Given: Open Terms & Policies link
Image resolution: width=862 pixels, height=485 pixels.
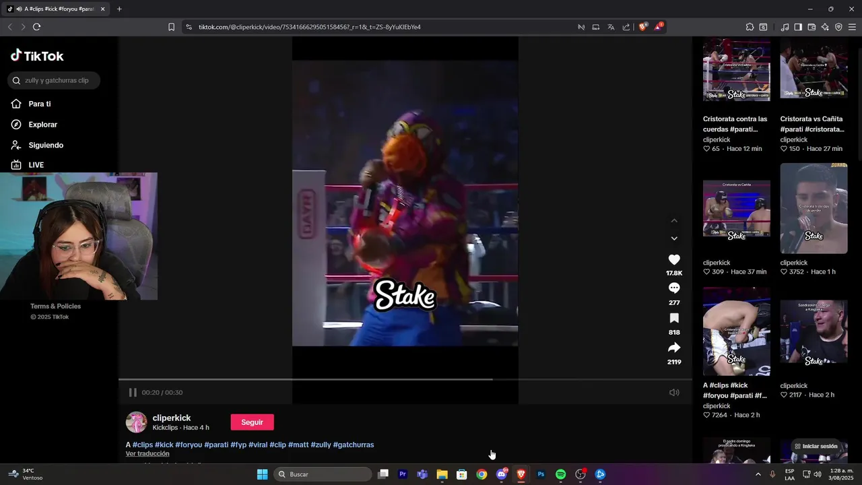Looking at the screenshot, I should [x=55, y=306].
